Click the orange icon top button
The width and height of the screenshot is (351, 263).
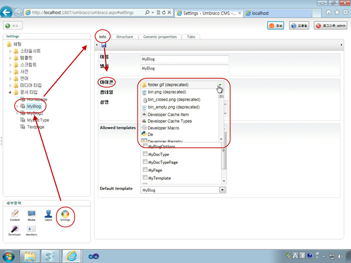(x=276, y=26)
